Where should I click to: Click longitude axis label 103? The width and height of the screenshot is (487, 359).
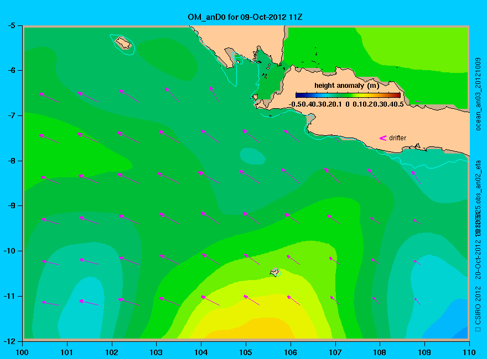coord(156,352)
